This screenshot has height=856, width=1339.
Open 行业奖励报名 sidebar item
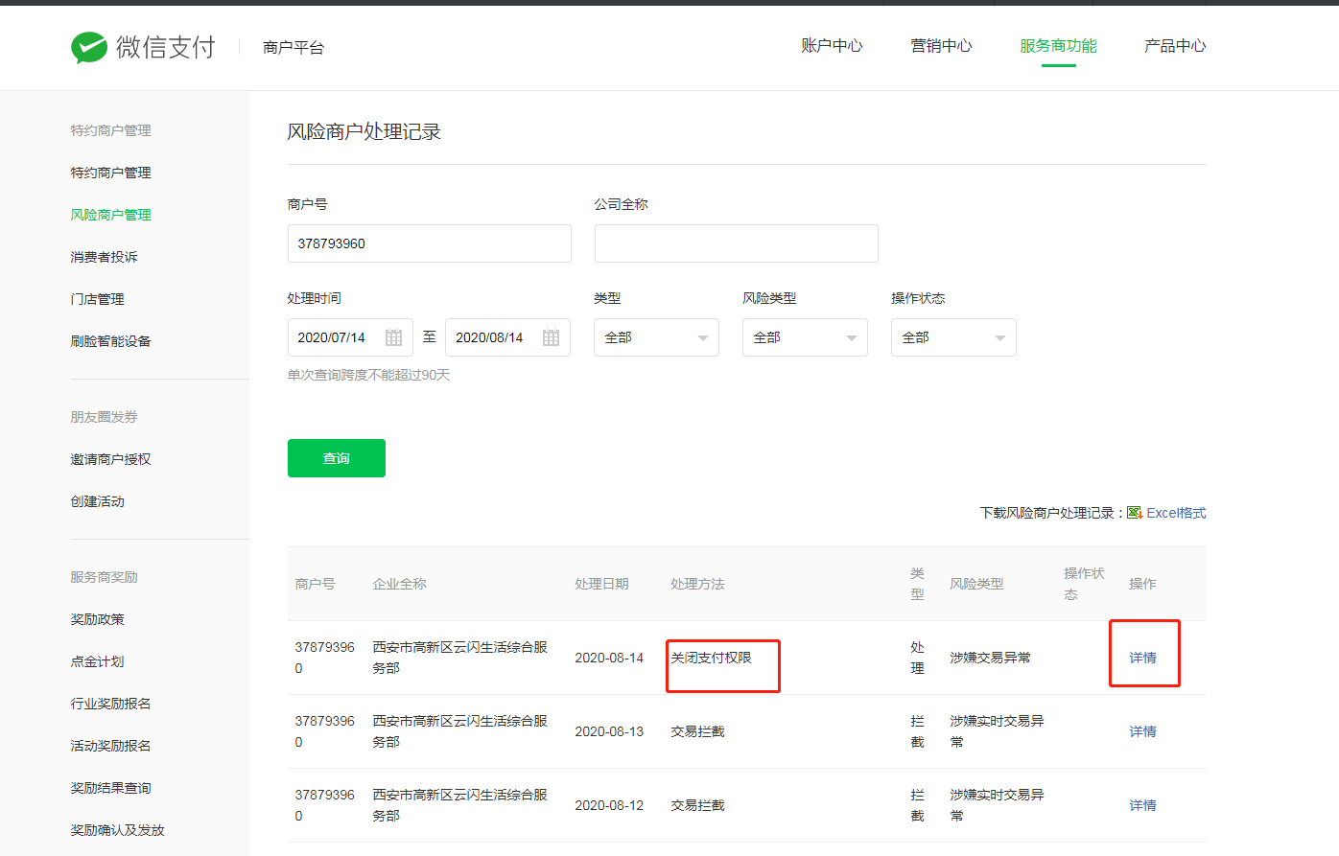click(x=110, y=704)
